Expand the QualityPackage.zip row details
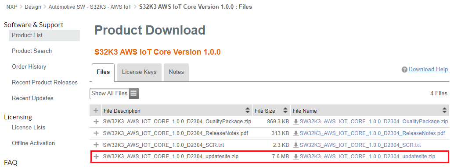 (96, 122)
